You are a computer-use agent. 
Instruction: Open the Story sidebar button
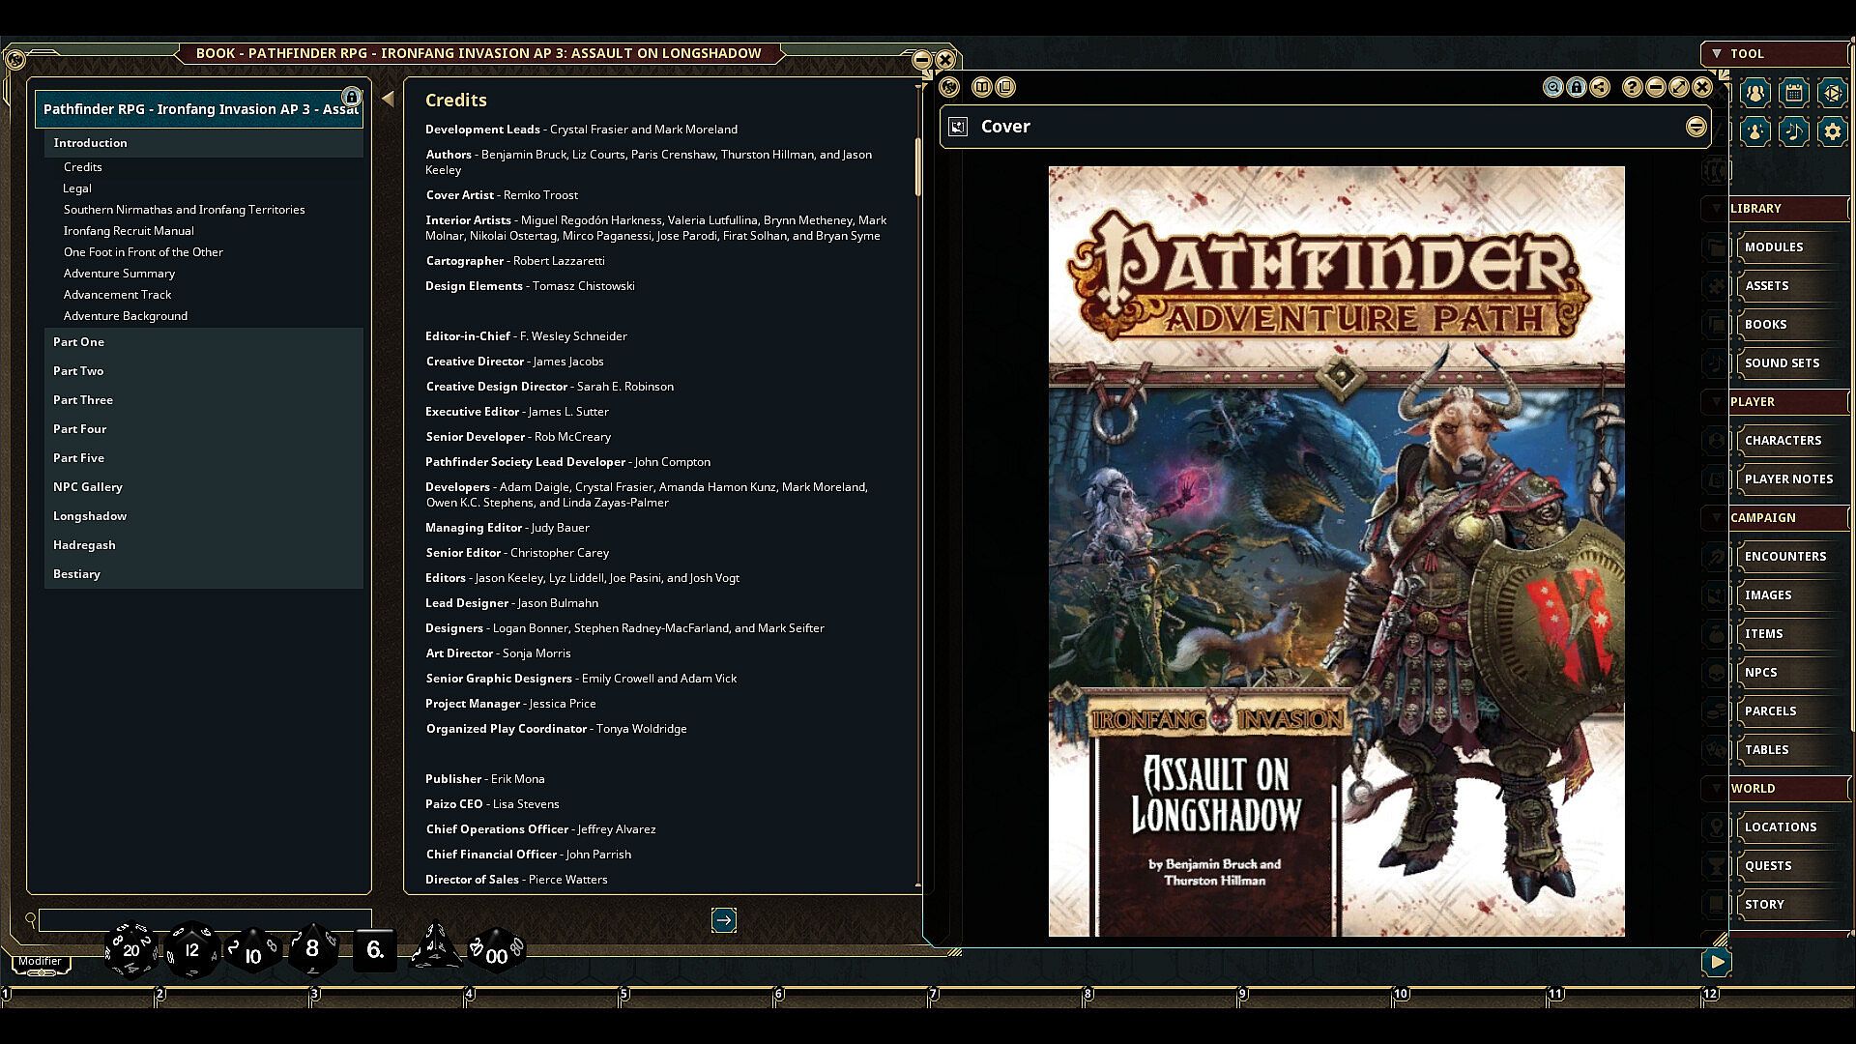click(x=1787, y=905)
